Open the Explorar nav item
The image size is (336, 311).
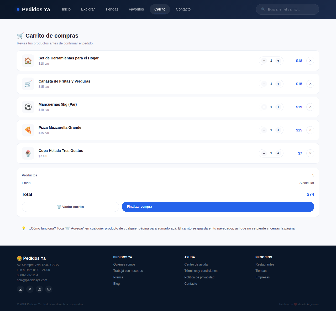[88, 9]
